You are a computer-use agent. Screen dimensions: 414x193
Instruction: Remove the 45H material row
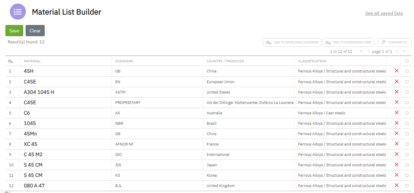(396, 71)
